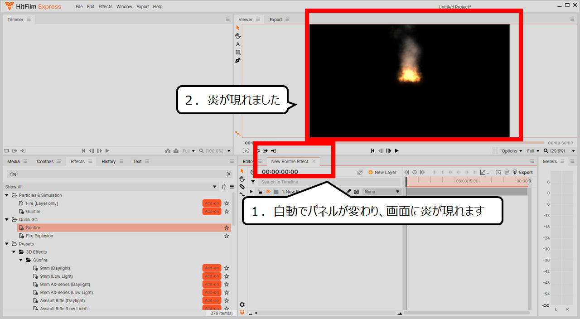Click the Viewer play button

pos(396,150)
